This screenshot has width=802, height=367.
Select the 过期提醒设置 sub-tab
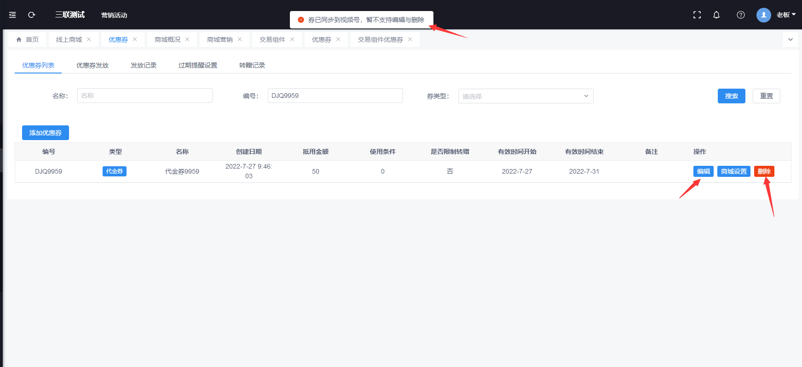coord(198,65)
